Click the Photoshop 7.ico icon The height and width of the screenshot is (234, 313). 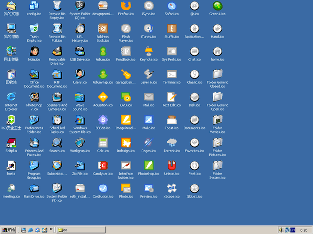point(34,97)
